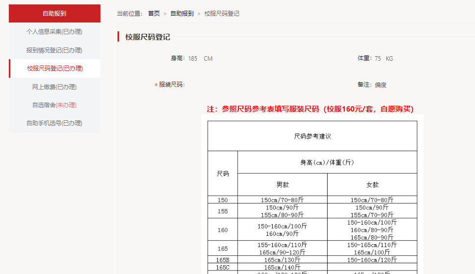Click 自助报到 in the breadcrumb
This screenshot has height=274, width=475.
[x=182, y=14]
